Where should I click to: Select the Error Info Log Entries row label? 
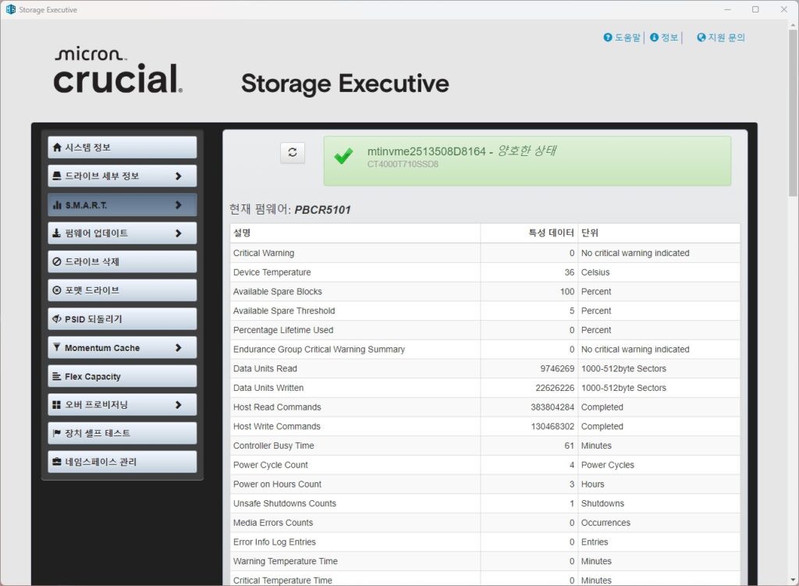(x=275, y=542)
